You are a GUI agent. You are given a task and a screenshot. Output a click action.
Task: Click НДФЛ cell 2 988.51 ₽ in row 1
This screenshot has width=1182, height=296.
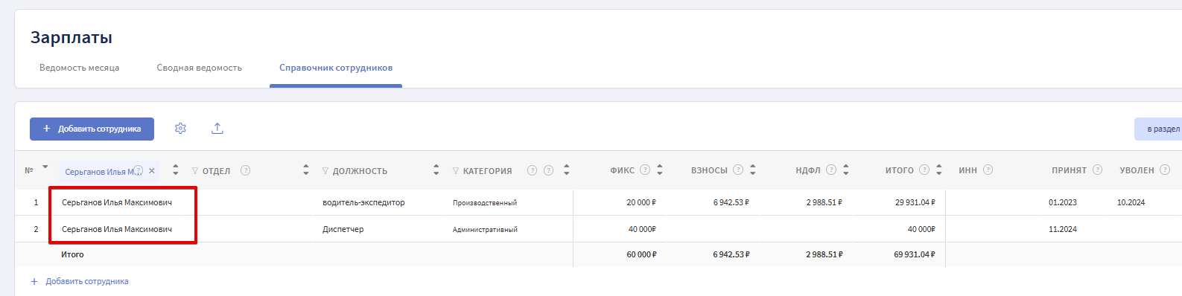[x=824, y=202]
